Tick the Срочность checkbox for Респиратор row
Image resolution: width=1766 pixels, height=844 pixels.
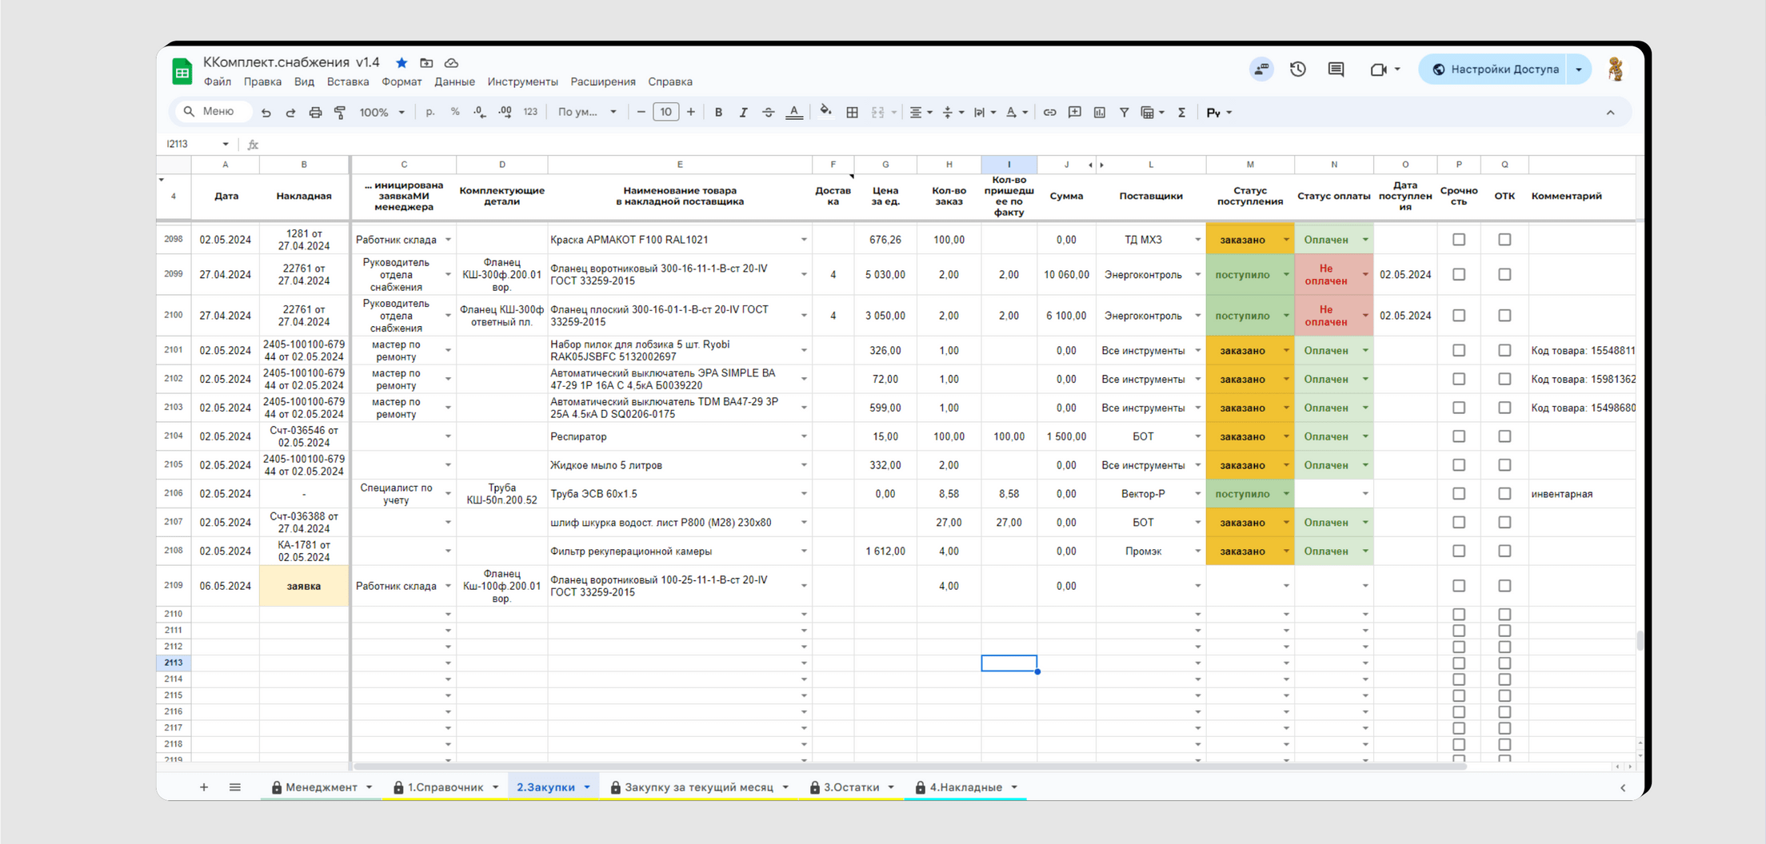click(1459, 436)
